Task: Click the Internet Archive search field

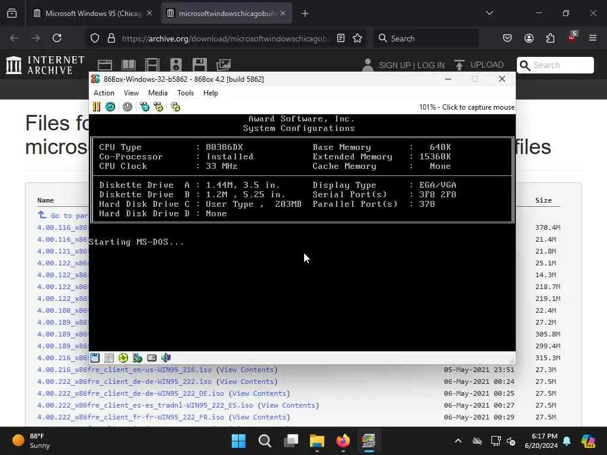Action: point(555,65)
